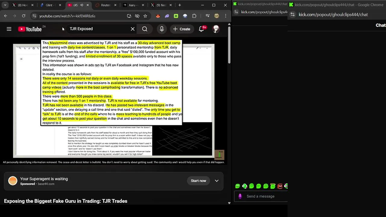Run search with the magnifier button
Screen dimensions: 386x217
click(145, 29)
